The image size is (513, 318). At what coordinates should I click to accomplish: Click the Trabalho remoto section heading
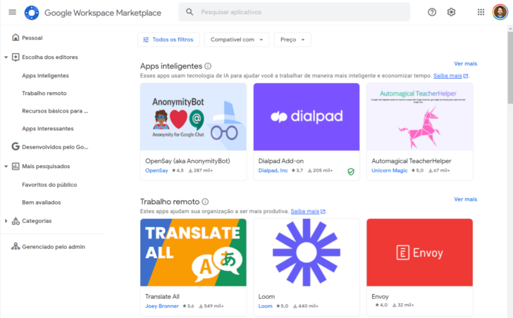pyautogui.click(x=170, y=201)
